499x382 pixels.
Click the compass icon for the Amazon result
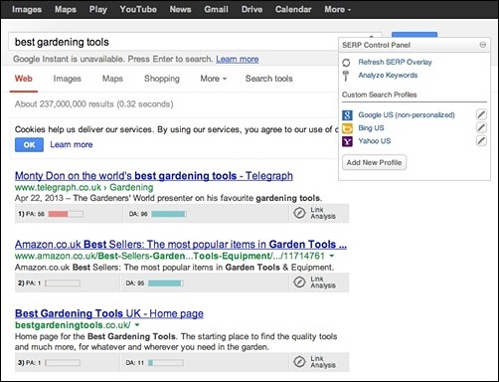(299, 283)
